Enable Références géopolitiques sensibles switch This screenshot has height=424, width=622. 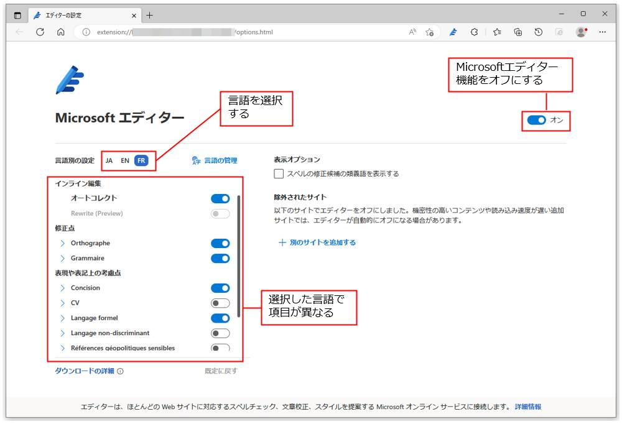pyautogui.click(x=220, y=348)
